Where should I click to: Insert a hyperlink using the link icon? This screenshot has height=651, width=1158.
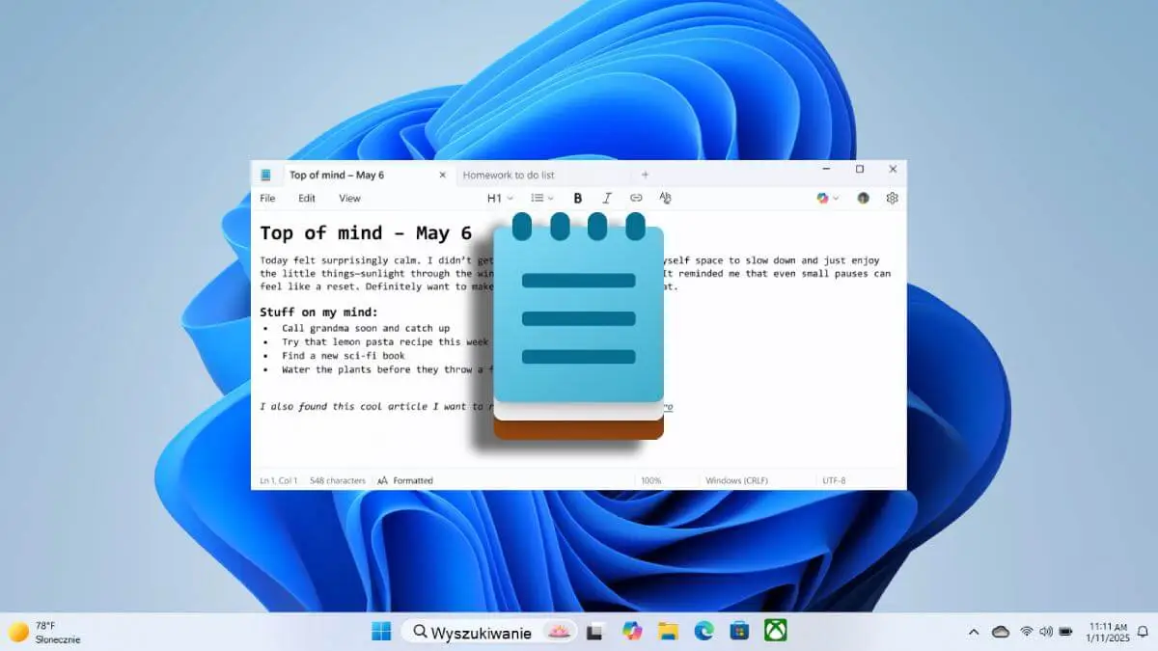pos(636,198)
